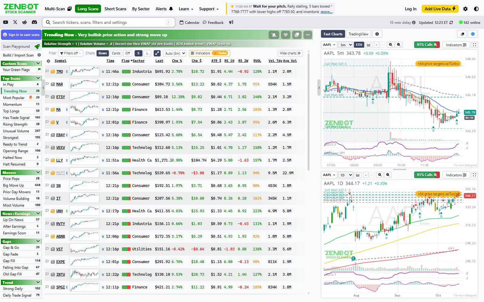Collapse the Top Scans section

[38, 78]
